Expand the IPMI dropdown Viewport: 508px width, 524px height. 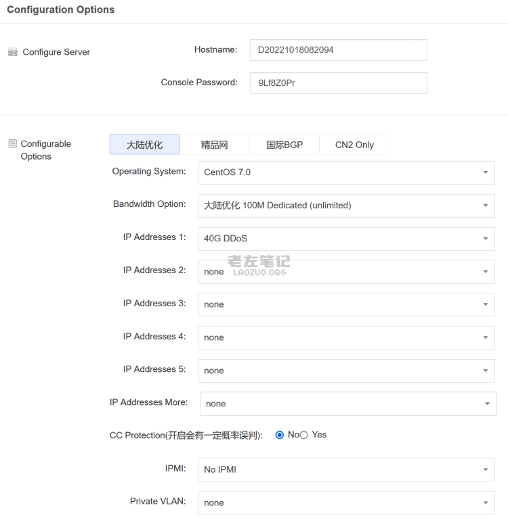click(346, 469)
